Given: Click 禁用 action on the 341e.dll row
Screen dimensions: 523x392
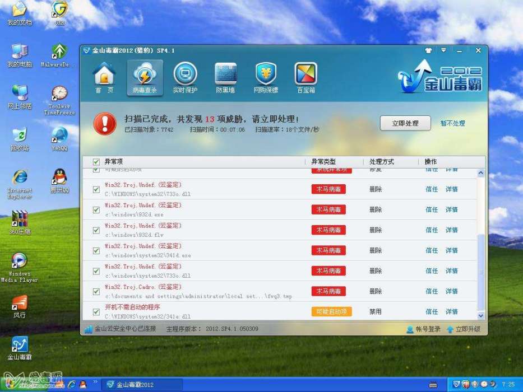Looking at the screenshot, I should [x=376, y=312].
